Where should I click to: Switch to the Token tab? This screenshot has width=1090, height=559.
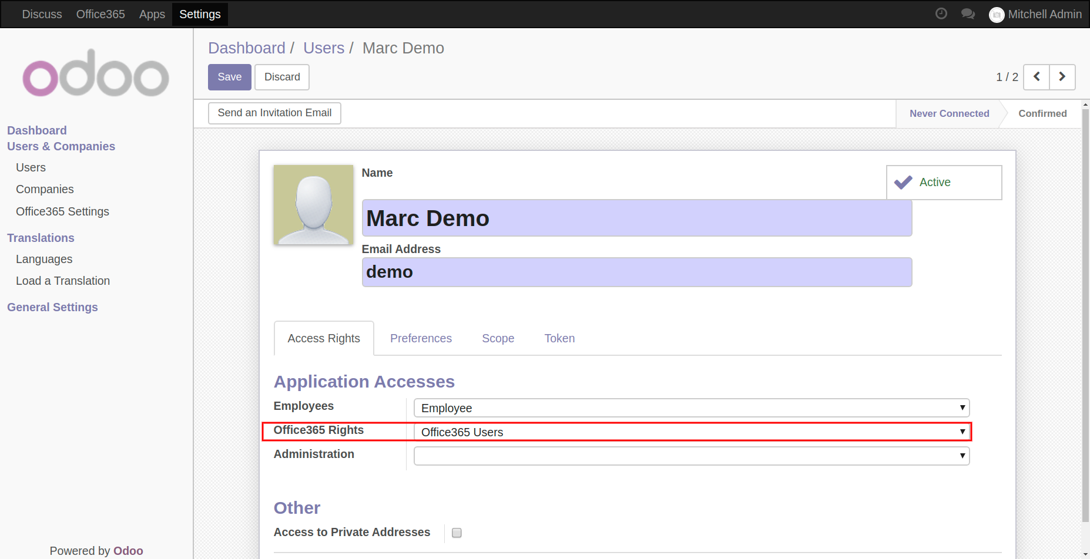(x=559, y=338)
